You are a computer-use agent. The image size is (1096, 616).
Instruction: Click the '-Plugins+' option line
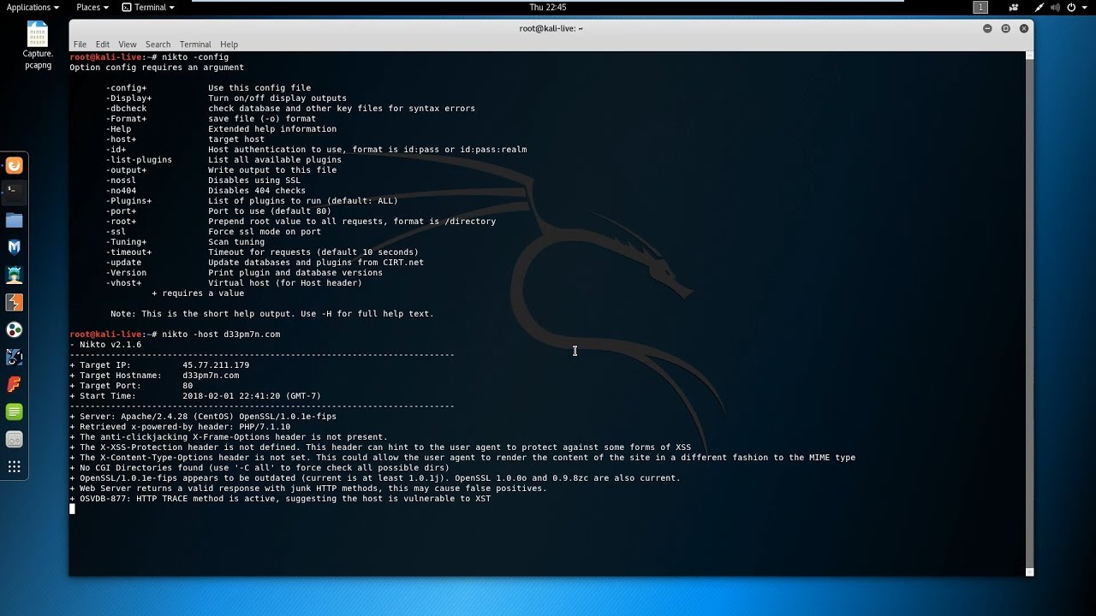tap(252, 201)
